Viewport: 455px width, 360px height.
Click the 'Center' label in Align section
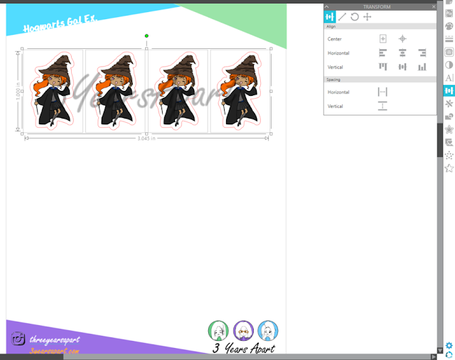[334, 39]
